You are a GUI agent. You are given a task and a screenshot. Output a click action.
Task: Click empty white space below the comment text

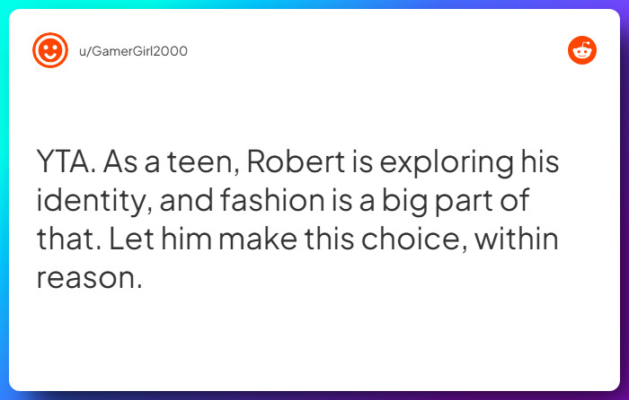tap(314, 340)
